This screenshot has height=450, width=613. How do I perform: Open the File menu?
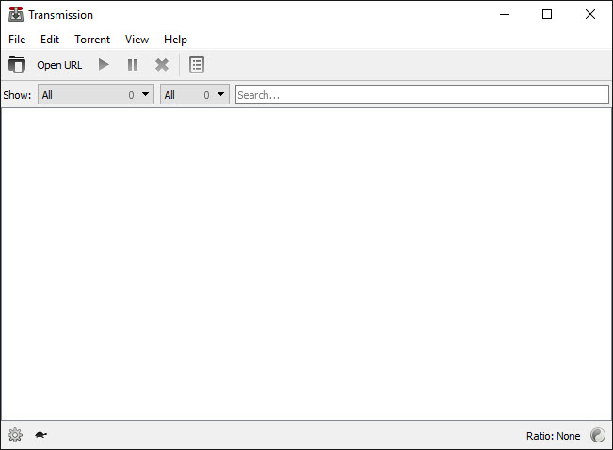point(17,40)
